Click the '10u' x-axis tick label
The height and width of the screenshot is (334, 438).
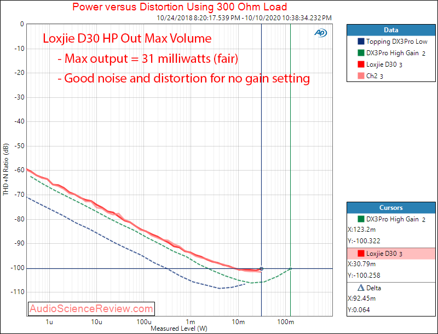click(97, 322)
